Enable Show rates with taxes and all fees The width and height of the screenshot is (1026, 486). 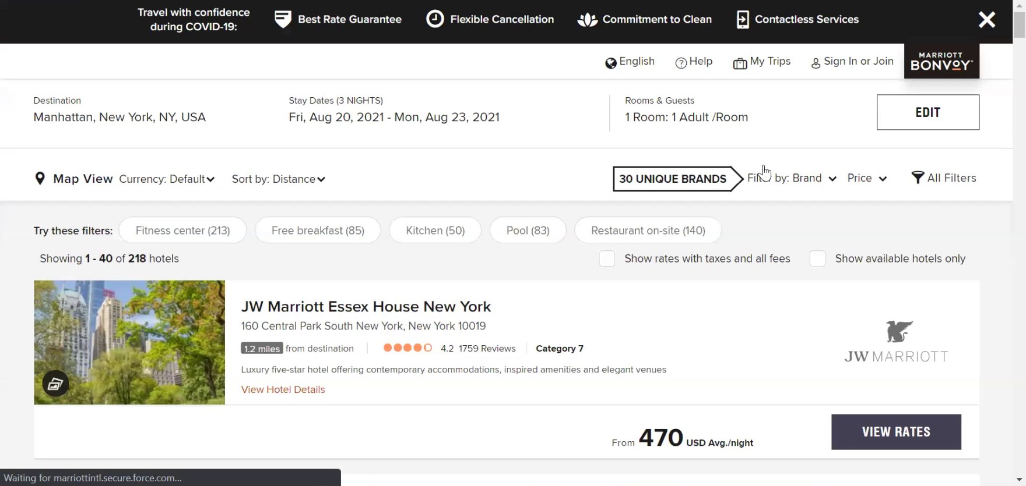pyautogui.click(x=607, y=258)
